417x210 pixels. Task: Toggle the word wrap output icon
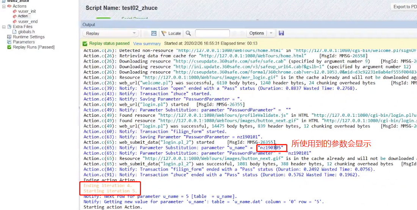(x=154, y=33)
